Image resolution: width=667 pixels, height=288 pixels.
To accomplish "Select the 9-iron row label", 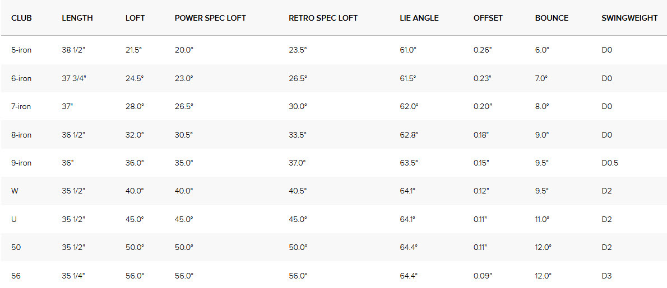I will 21,163.
